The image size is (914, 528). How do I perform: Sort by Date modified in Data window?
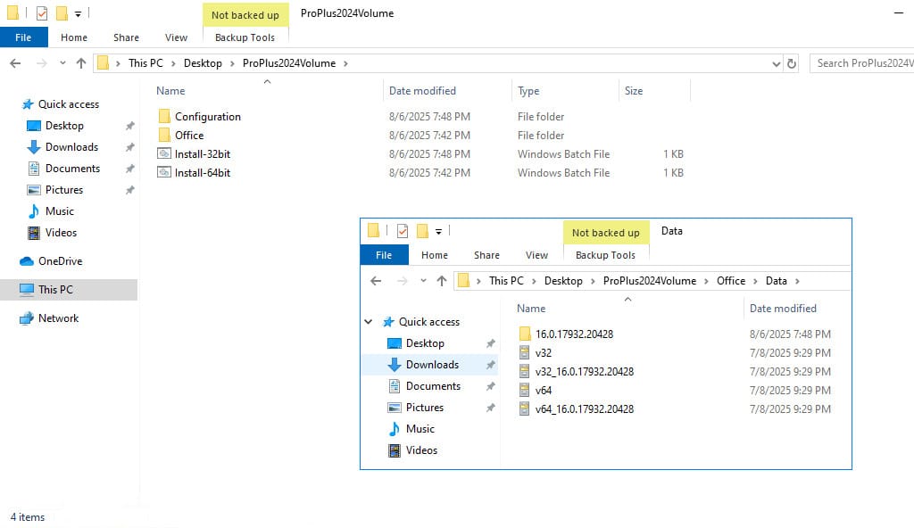tap(783, 309)
